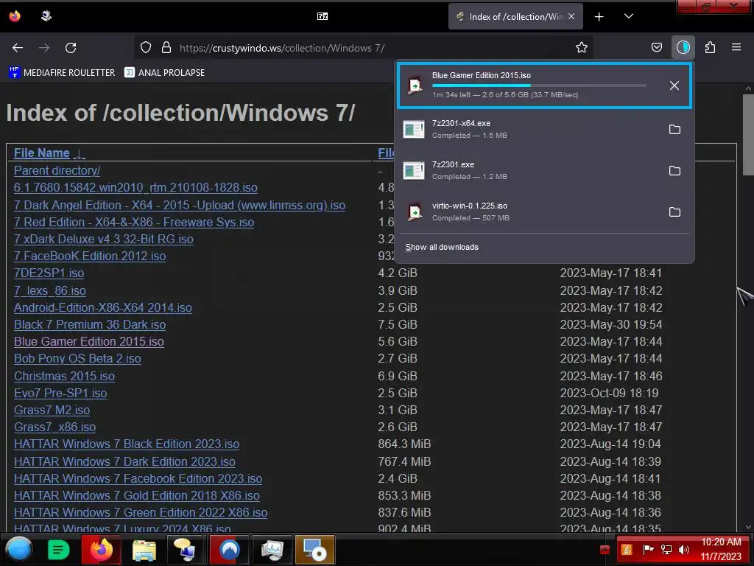Open Evo7 Pre-SP1.iso link
Screen dimensions: 754x566
coord(60,394)
